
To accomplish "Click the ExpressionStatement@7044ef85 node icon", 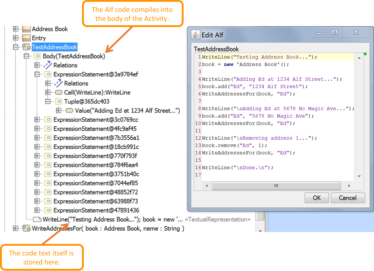I will (48, 183).
